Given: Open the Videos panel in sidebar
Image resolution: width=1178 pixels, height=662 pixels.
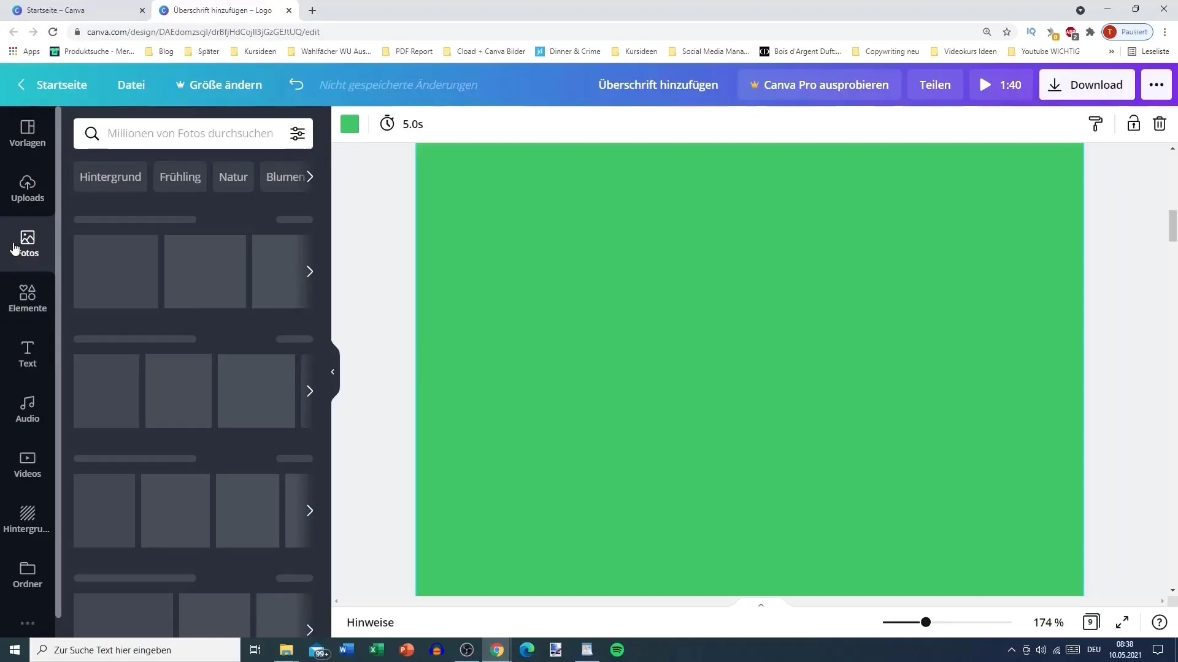Looking at the screenshot, I should [x=28, y=464].
